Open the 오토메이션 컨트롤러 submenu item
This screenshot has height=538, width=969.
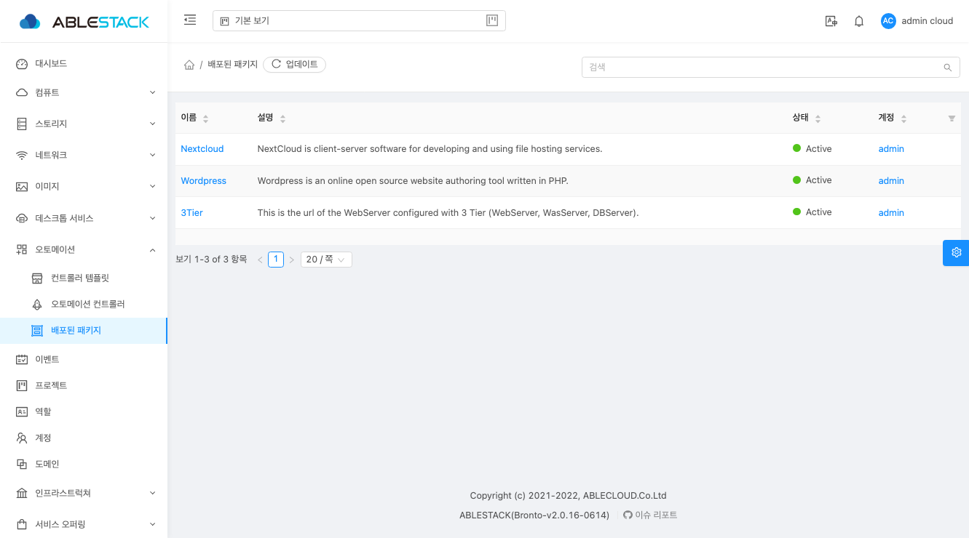coord(84,304)
